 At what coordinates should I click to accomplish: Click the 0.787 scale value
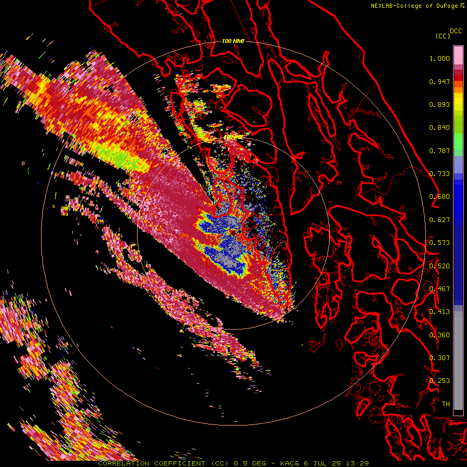pos(439,150)
